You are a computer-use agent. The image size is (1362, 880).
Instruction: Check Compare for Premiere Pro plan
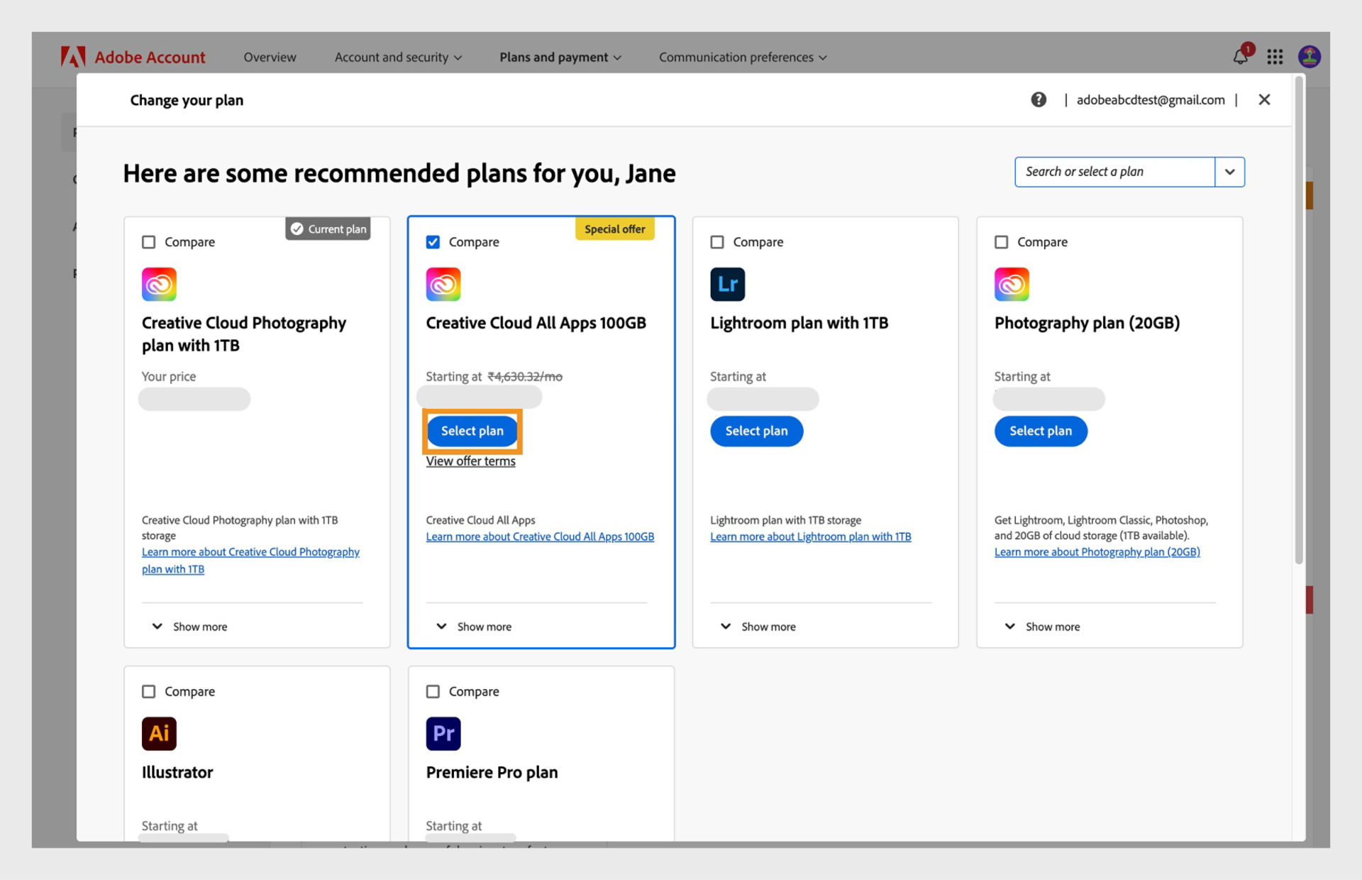(433, 691)
